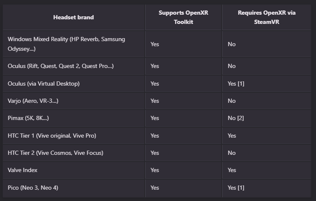Click the Oculus (via Virtual Desktop) row label
Image resolution: width=316 pixels, height=201 pixels.
44,84
